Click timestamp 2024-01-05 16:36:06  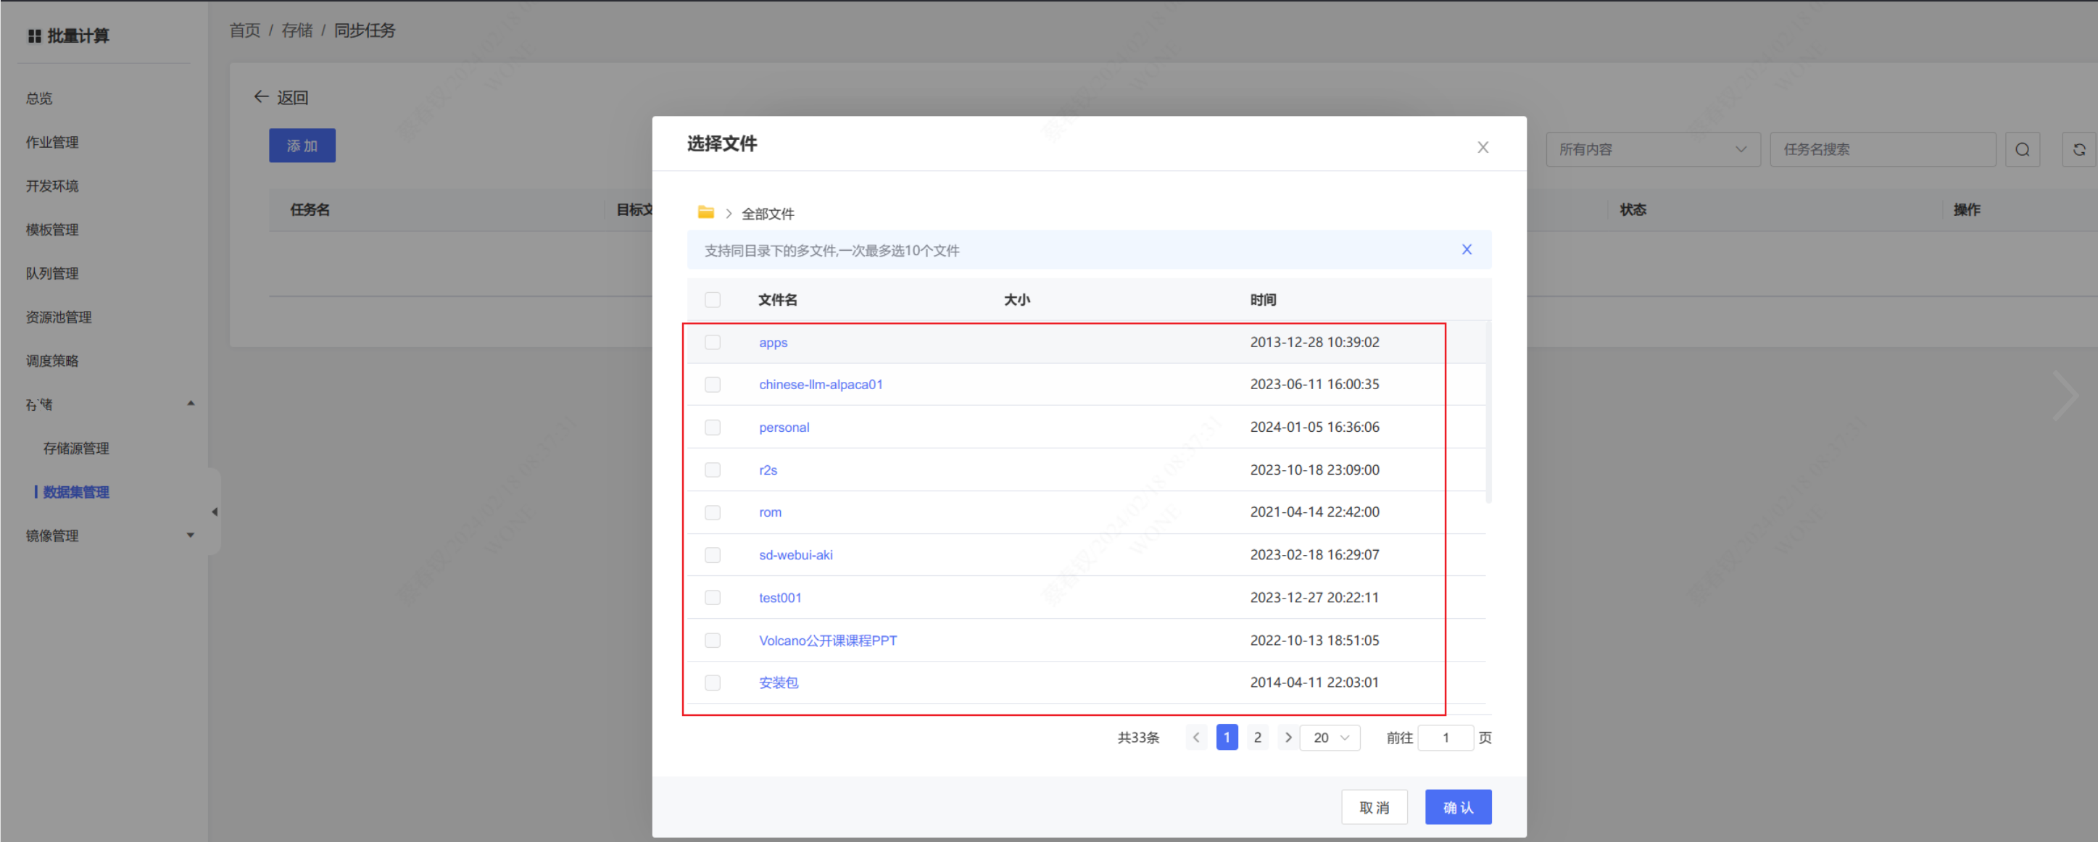1314,427
